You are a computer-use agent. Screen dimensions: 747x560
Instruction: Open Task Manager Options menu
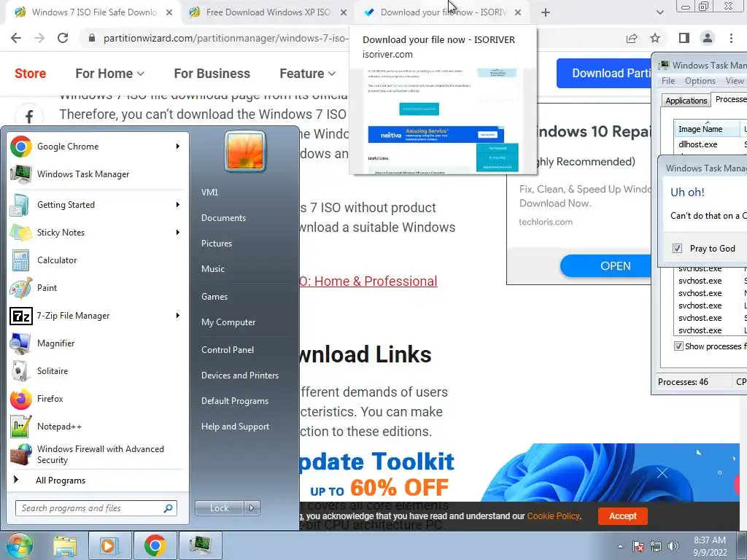click(700, 81)
